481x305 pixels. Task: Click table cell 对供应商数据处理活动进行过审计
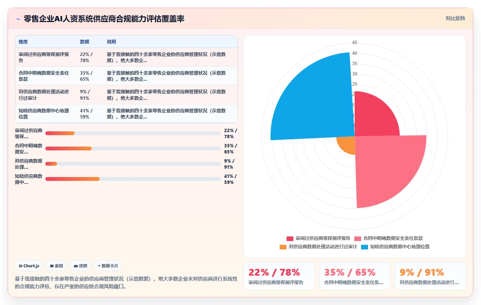tap(46, 95)
